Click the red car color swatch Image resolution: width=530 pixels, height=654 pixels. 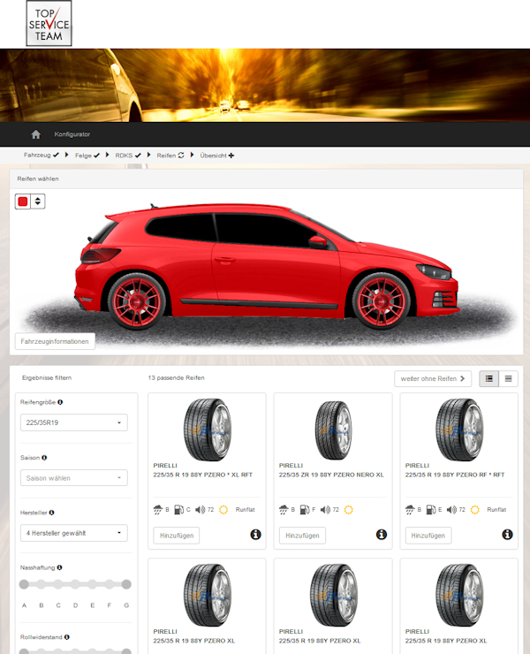click(23, 202)
